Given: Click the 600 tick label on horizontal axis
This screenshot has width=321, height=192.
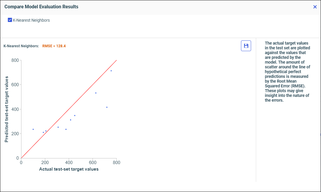Looking at the screenshot, I should (93, 163).
